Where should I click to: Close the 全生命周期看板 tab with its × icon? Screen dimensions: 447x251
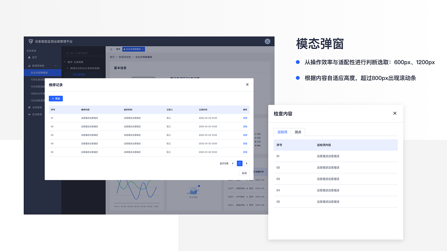[x=142, y=49]
